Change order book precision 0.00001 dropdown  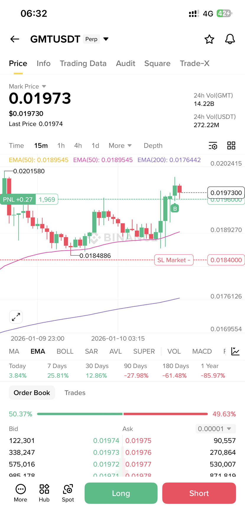tap(215, 428)
